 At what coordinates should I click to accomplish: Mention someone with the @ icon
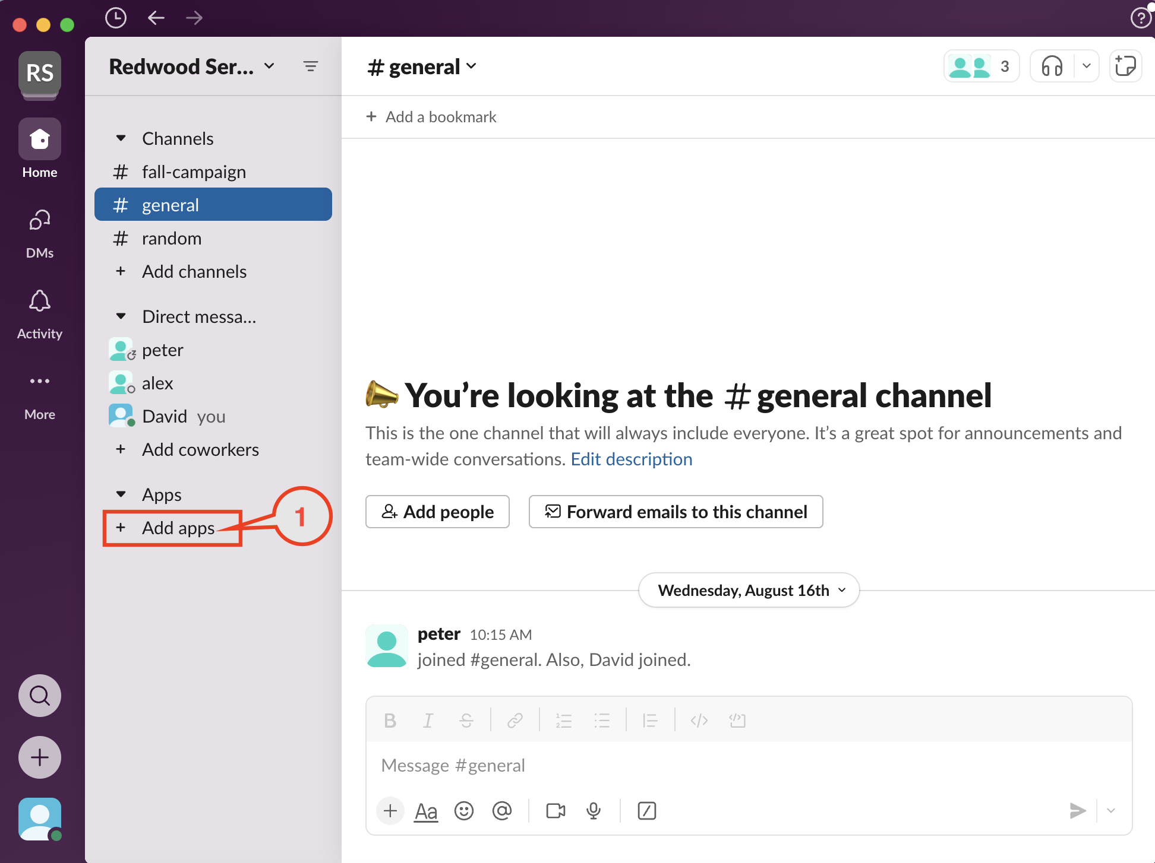click(502, 811)
